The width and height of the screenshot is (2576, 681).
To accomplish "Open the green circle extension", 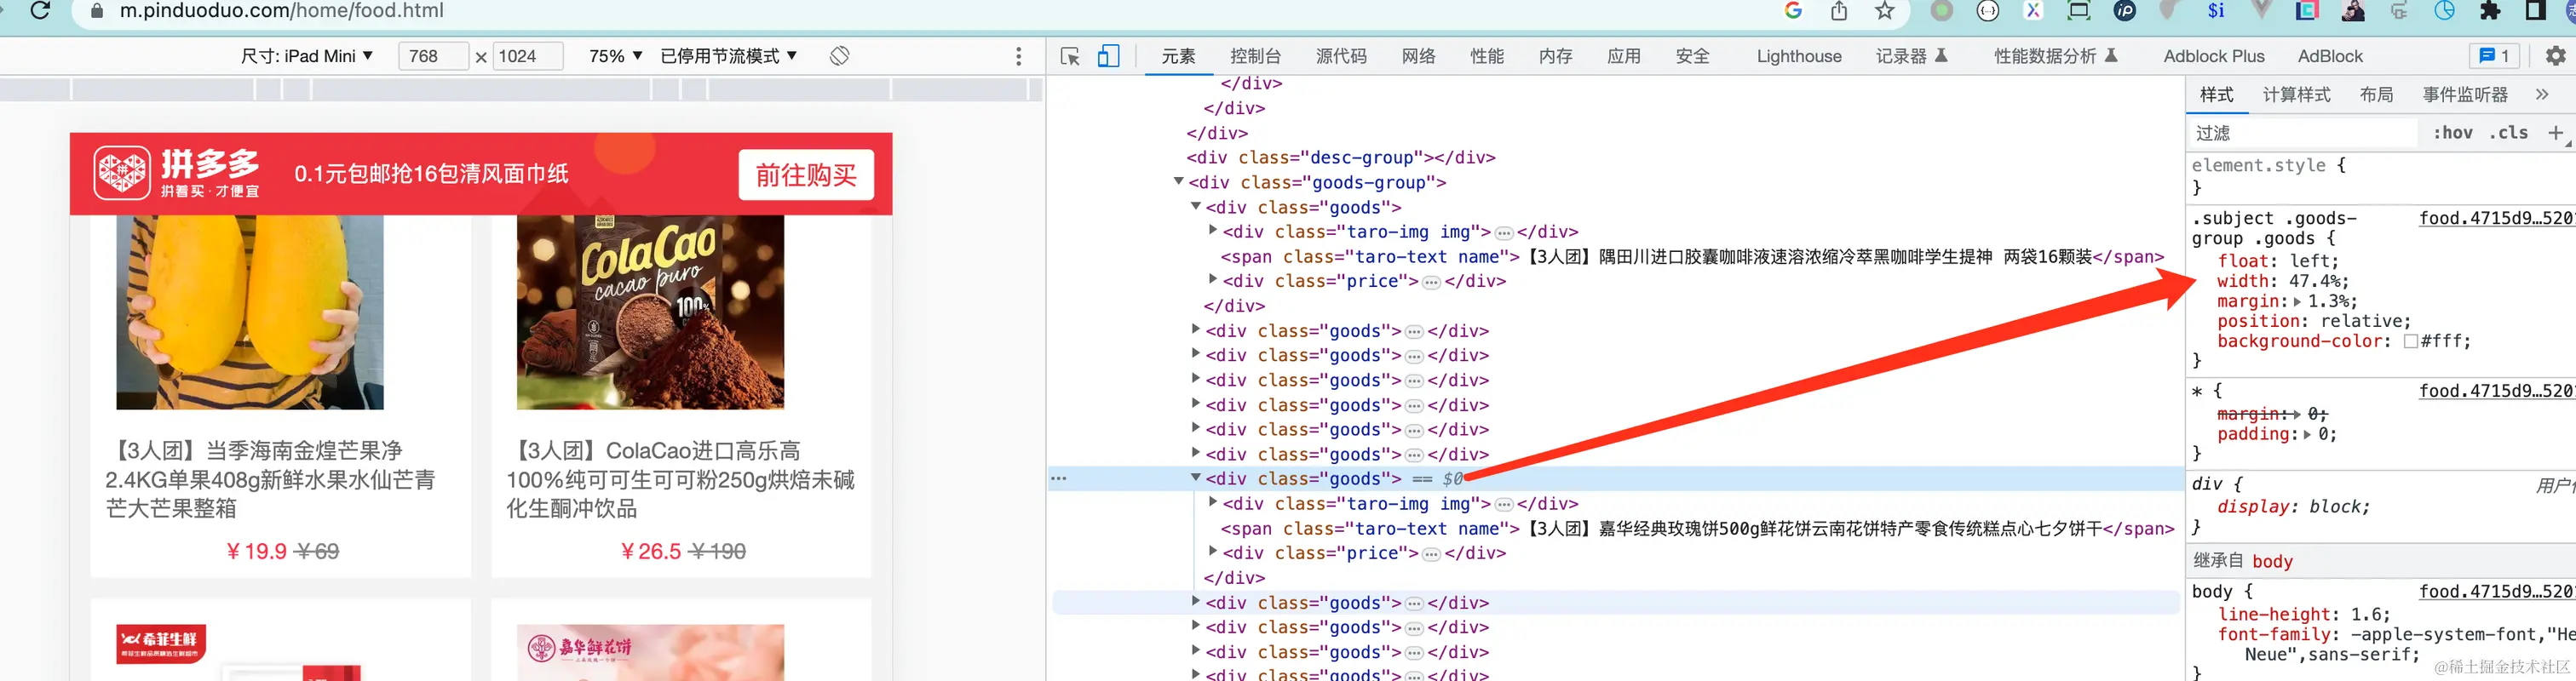I will coord(1941,11).
